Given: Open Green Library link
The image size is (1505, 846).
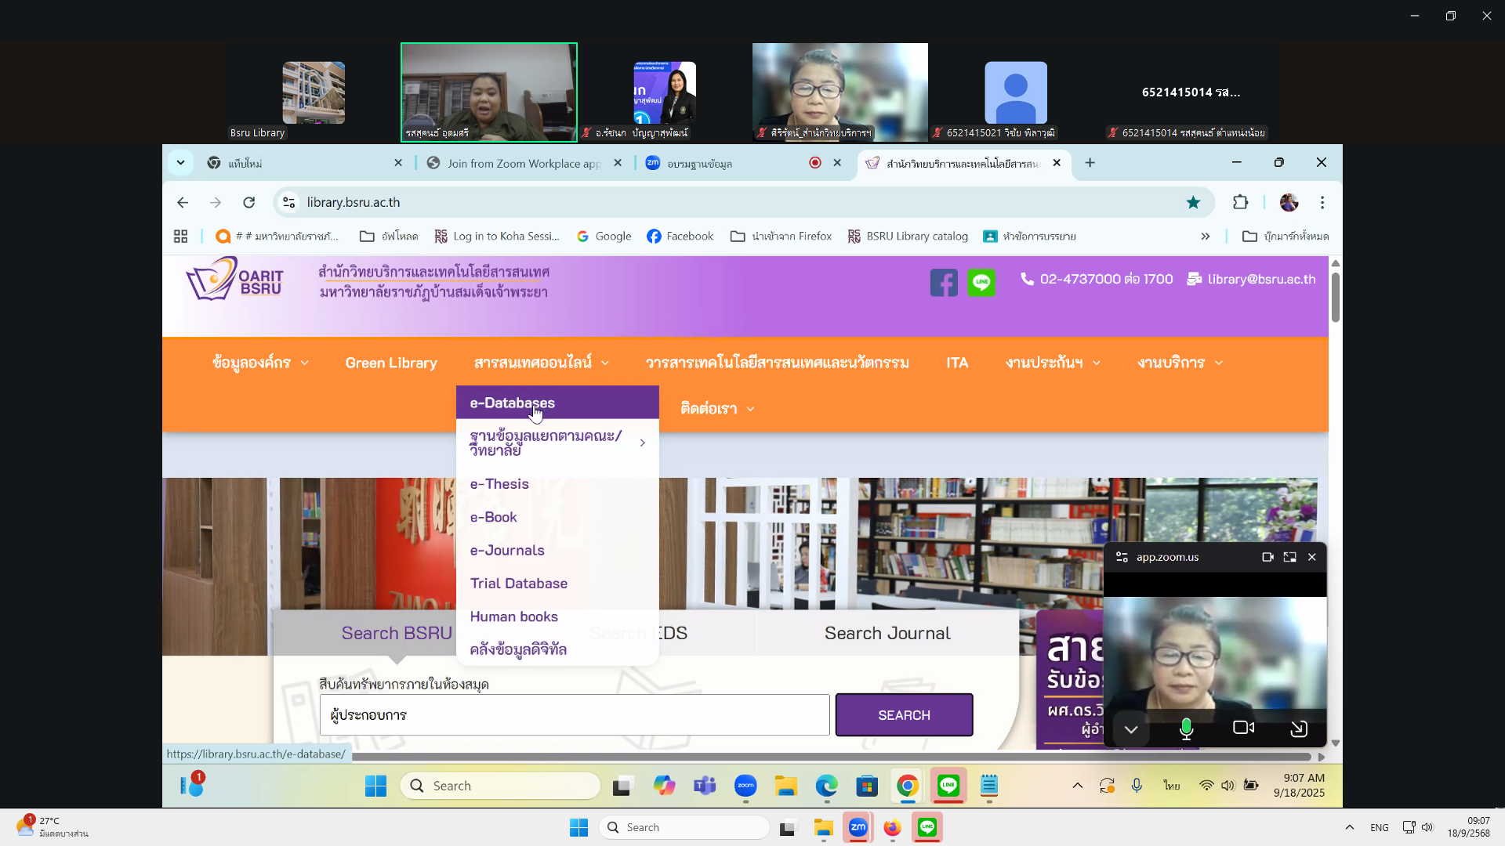Looking at the screenshot, I should [391, 363].
